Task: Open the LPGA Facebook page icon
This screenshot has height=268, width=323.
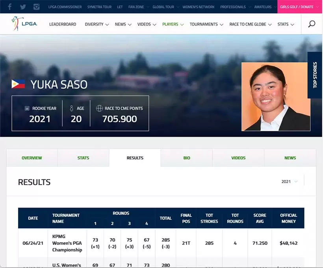Action: click(x=10, y=7)
